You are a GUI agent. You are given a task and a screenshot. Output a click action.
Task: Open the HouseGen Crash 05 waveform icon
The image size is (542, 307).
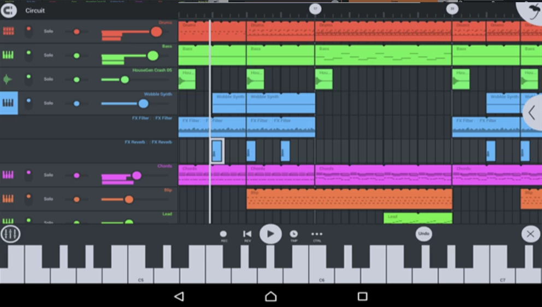(x=8, y=79)
